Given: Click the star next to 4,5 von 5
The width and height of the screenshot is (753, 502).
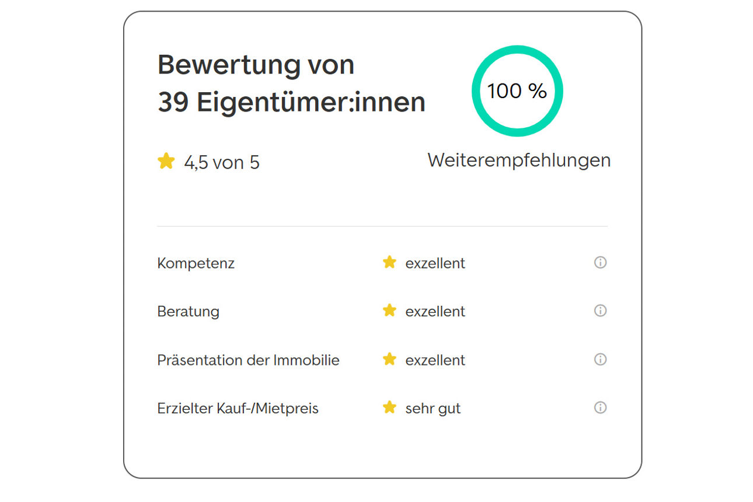Looking at the screenshot, I should tap(166, 161).
